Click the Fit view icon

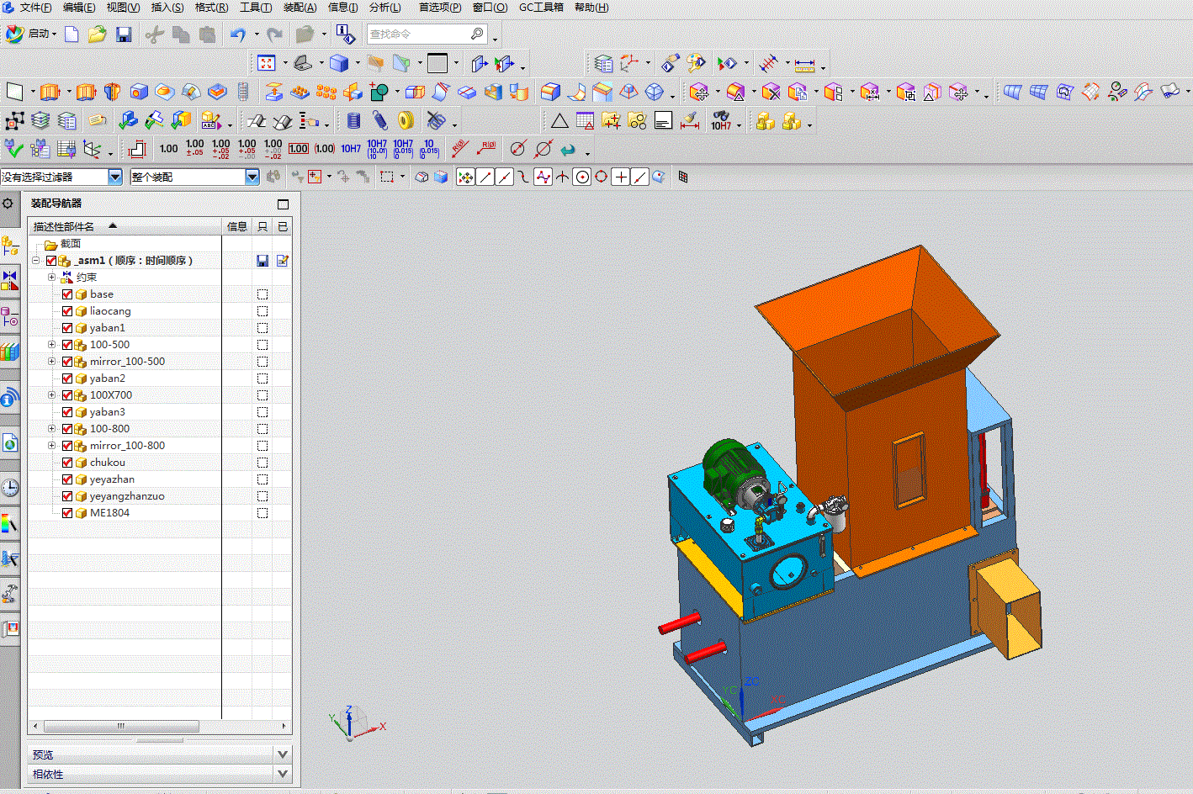click(267, 63)
